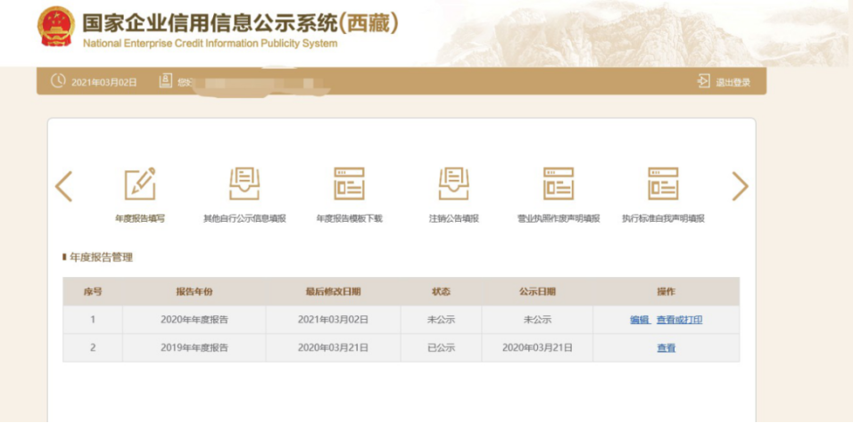Screen dimensions: 853x423
Task: Select the 执行标准自我声明填报 label
Action: click(663, 219)
